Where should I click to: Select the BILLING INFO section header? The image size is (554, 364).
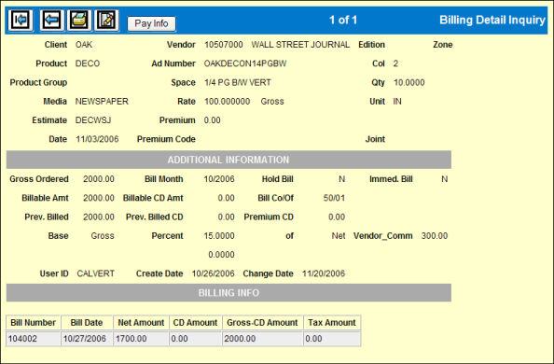tap(229, 293)
